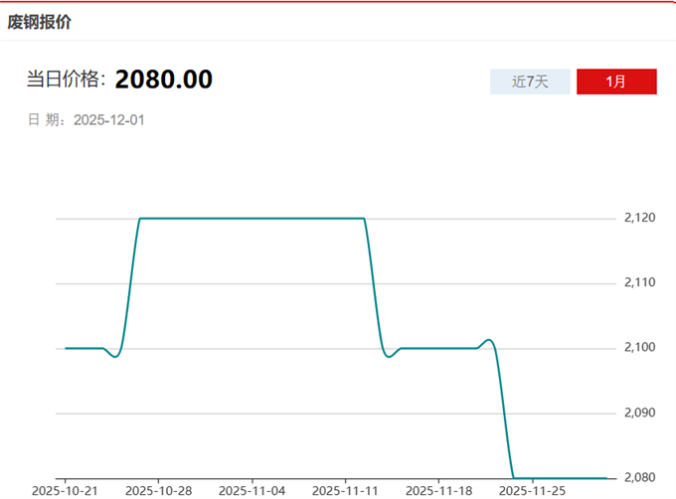
Task: Select the red 1月 tab
Action: pos(615,82)
